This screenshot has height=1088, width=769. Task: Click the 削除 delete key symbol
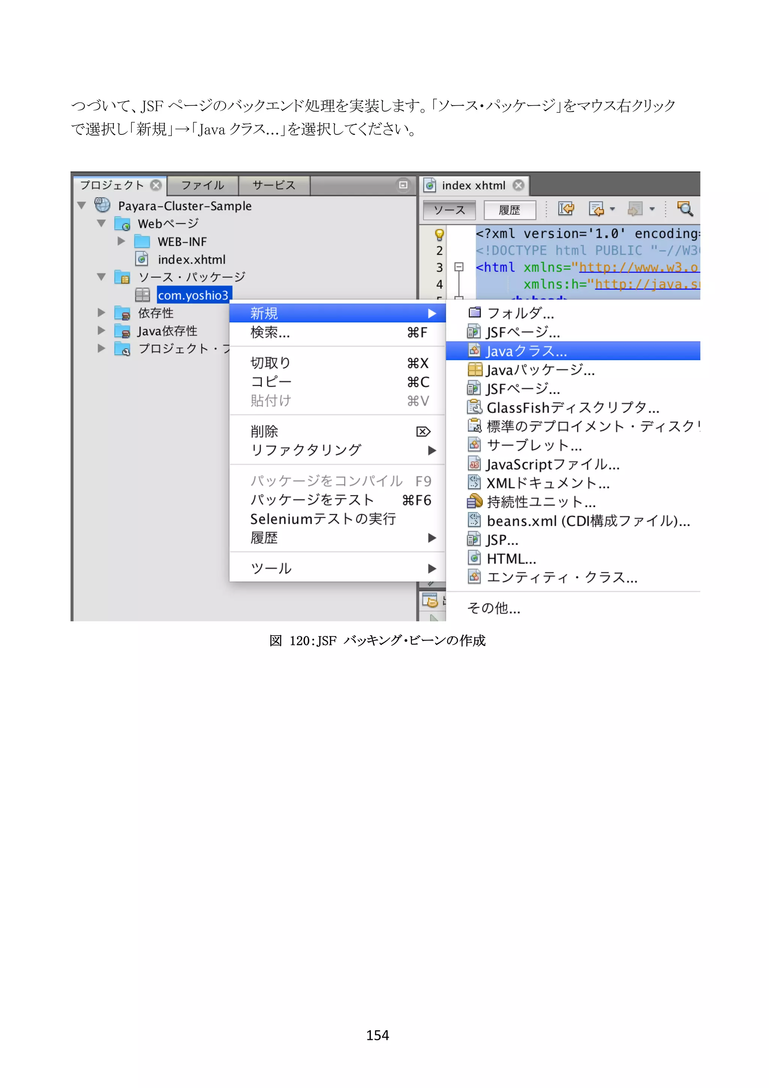point(423,431)
